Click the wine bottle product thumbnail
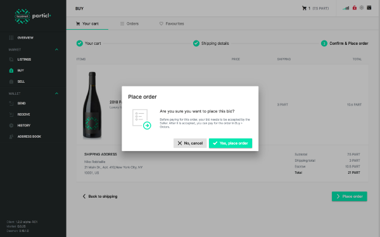This screenshot has width=380, height=237. tap(92, 105)
